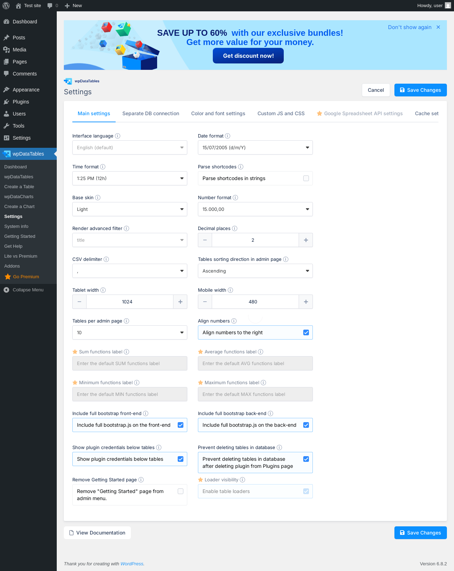Click the Media icon in sidebar

tap(6, 50)
